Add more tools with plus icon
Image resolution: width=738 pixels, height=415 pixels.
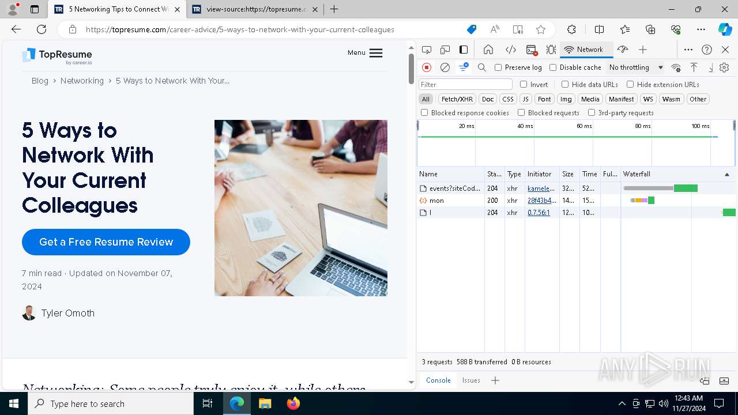(643, 50)
